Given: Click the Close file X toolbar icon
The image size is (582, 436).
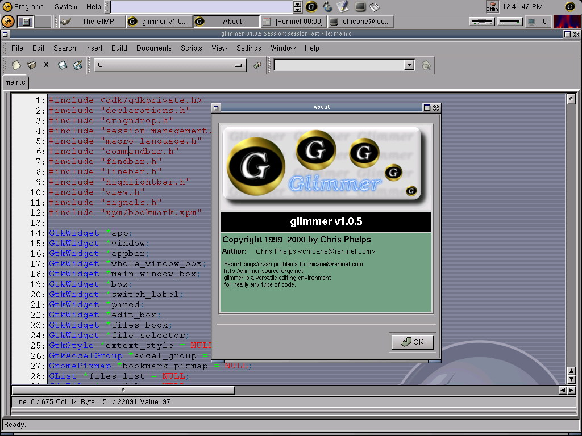Looking at the screenshot, I should [x=47, y=65].
